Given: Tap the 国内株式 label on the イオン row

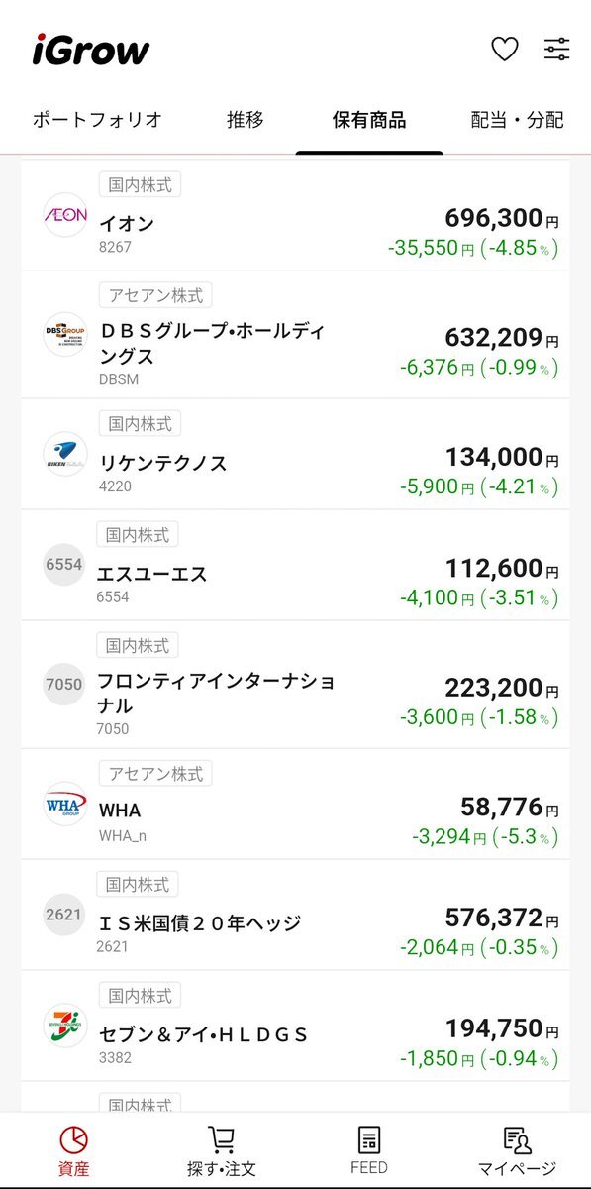Looking at the screenshot, I should [x=139, y=184].
